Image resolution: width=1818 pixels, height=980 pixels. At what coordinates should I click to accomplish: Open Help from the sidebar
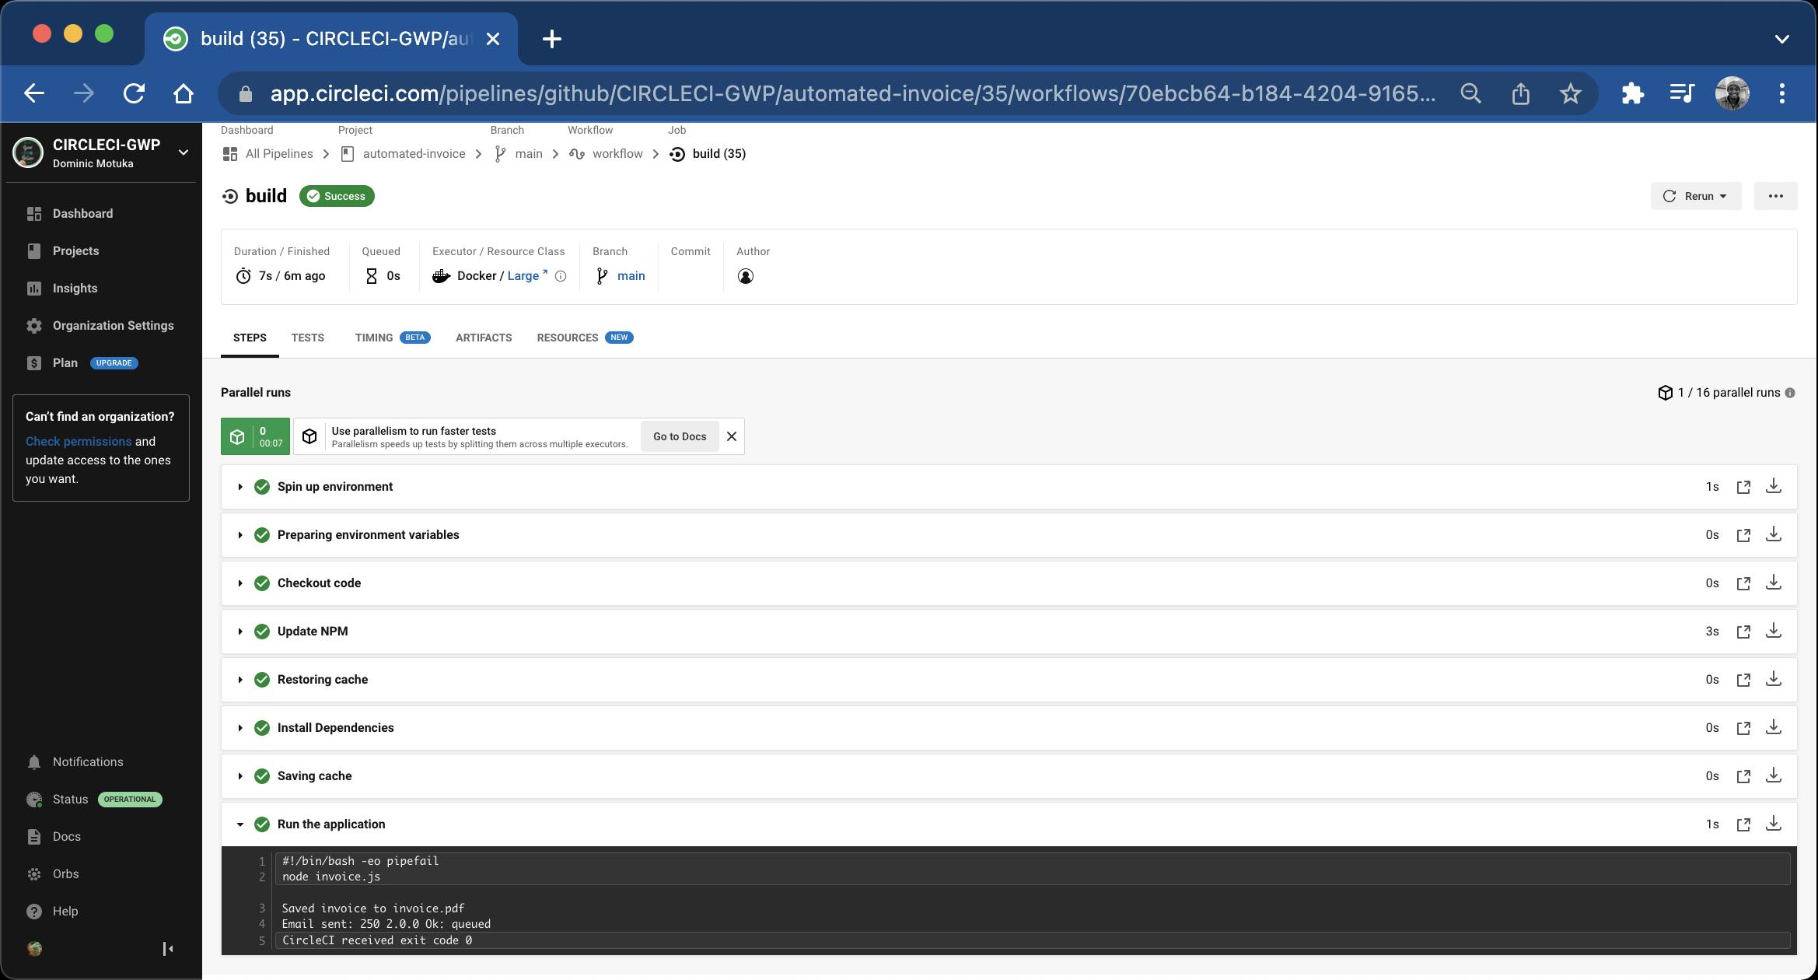[x=65, y=911]
